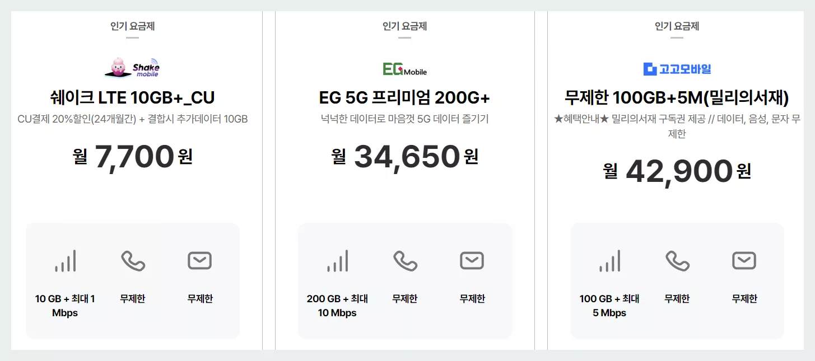815x361 pixels.
Task: Click the 고고모바일 carrier logo icon
Action: pos(649,68)
